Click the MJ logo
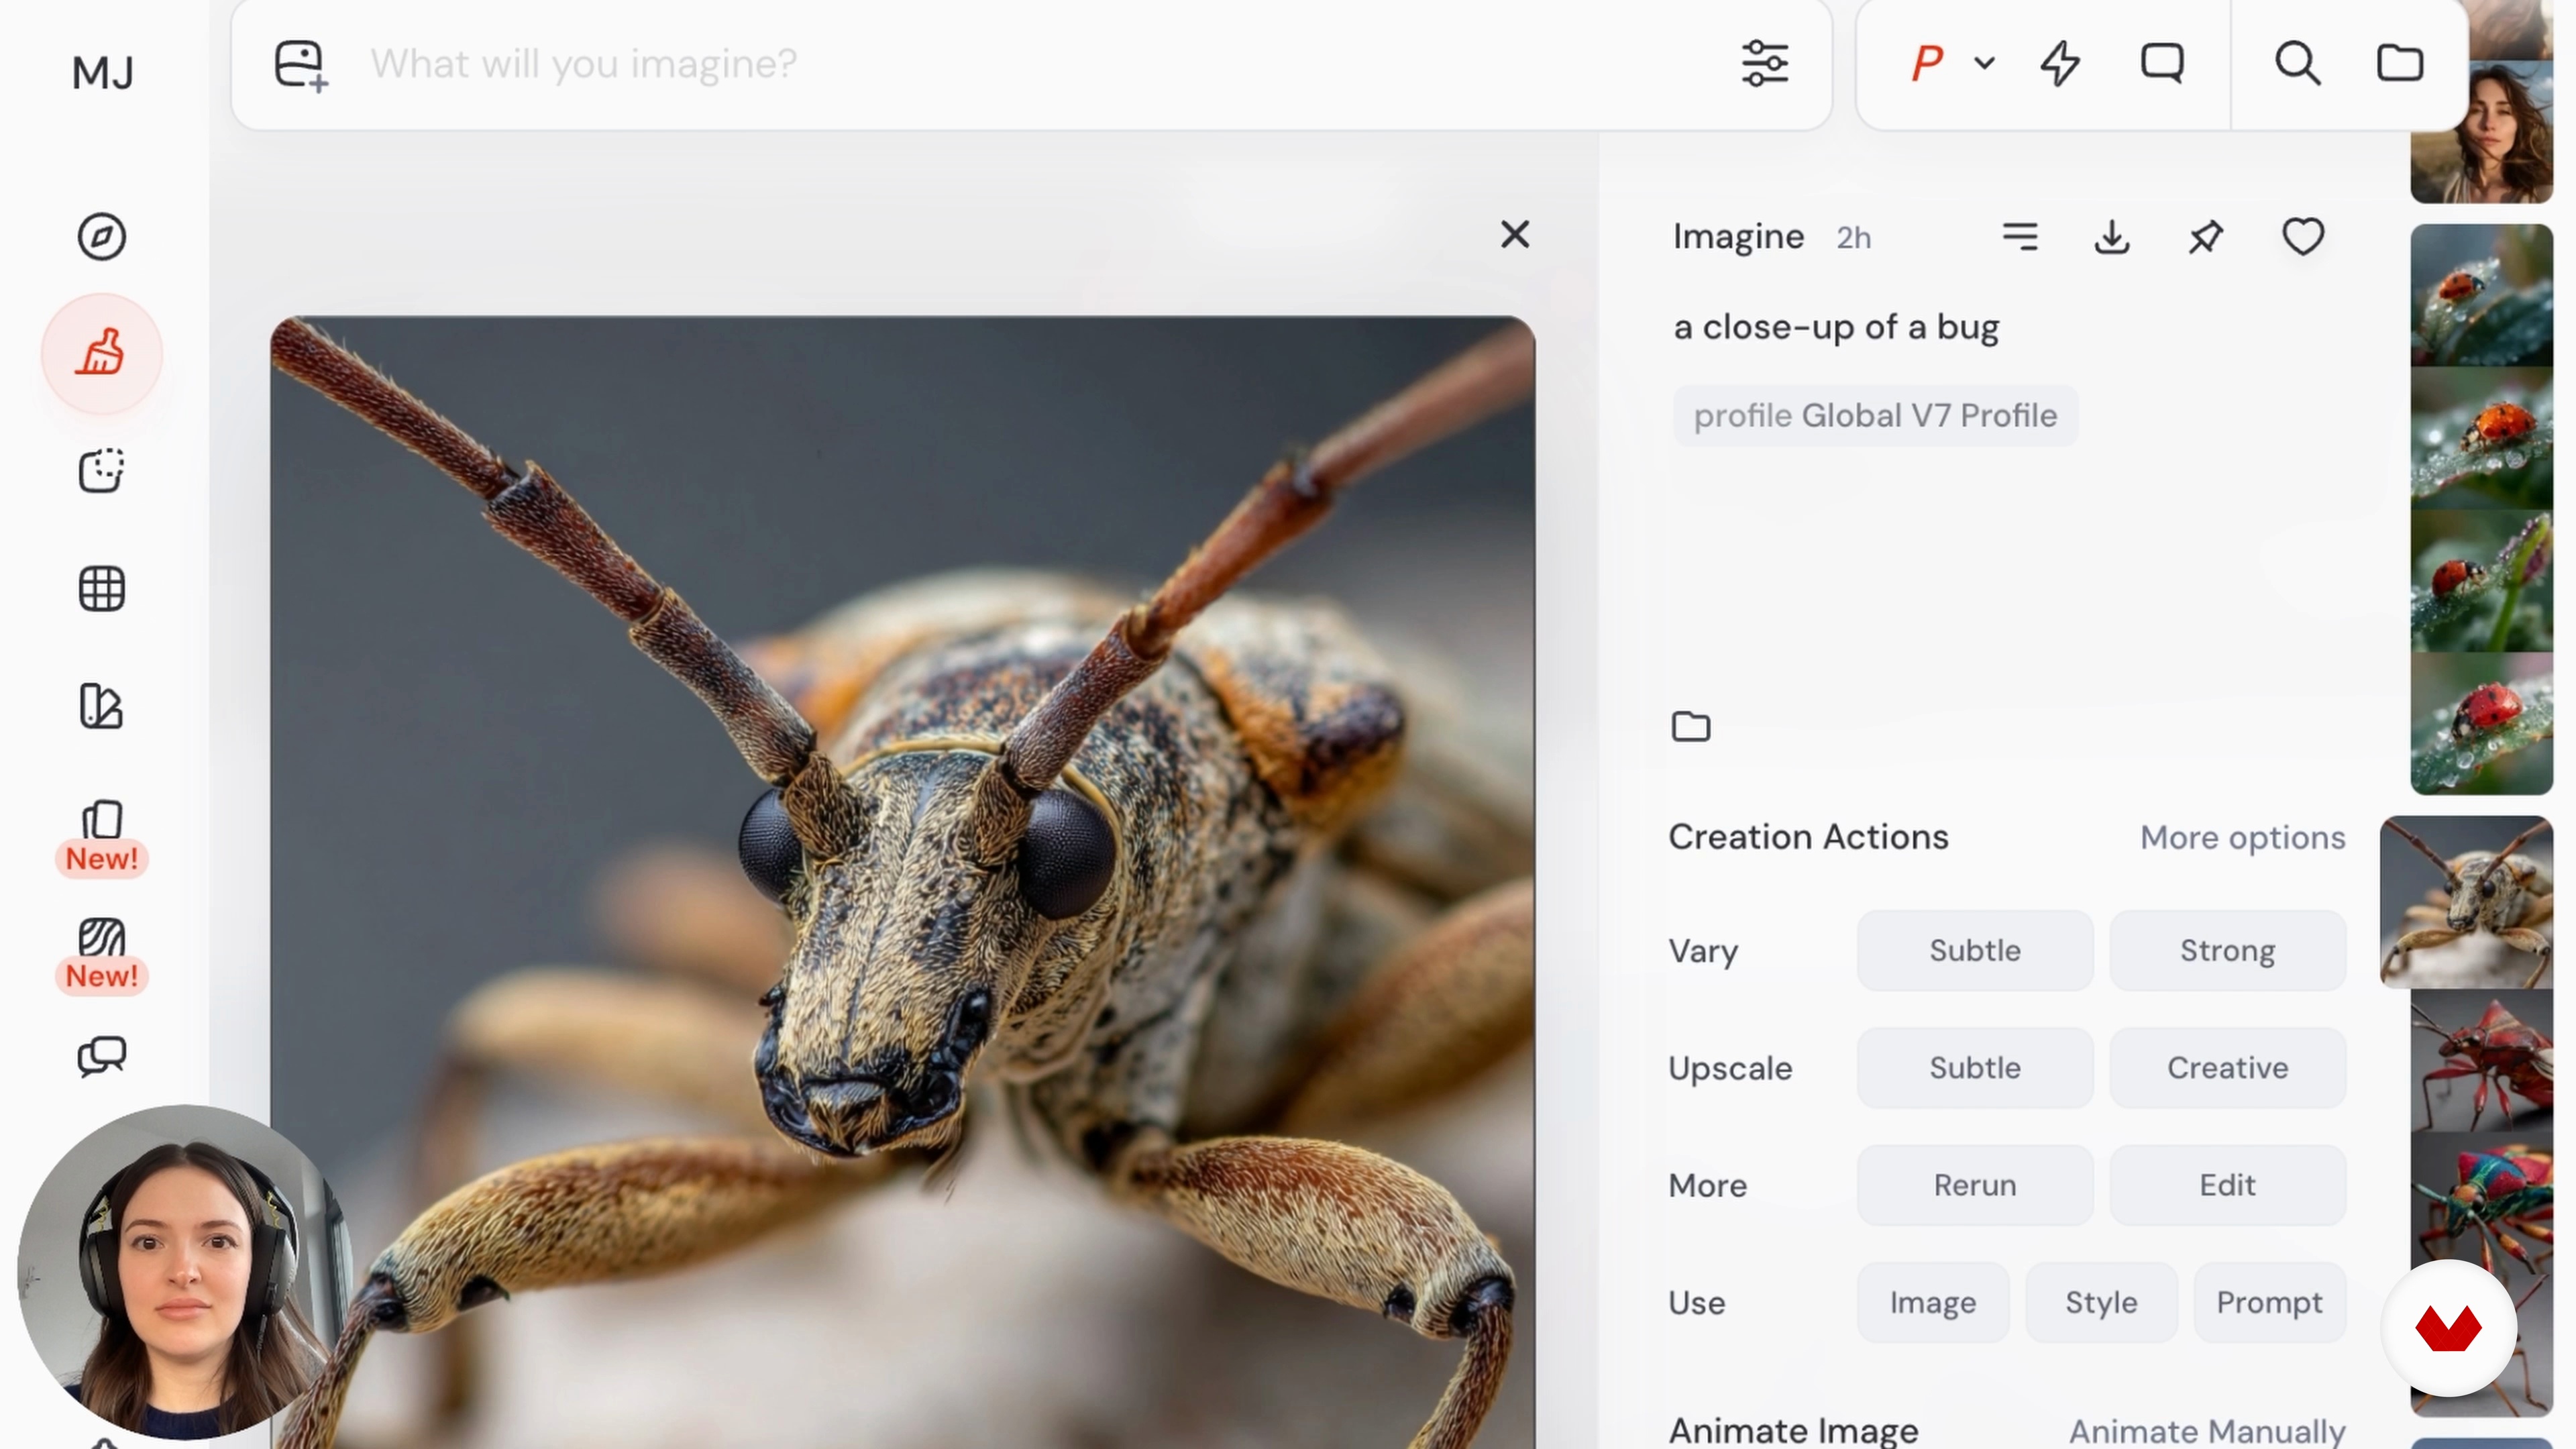Screen dimensions: 2576x1449 [103, 73]
